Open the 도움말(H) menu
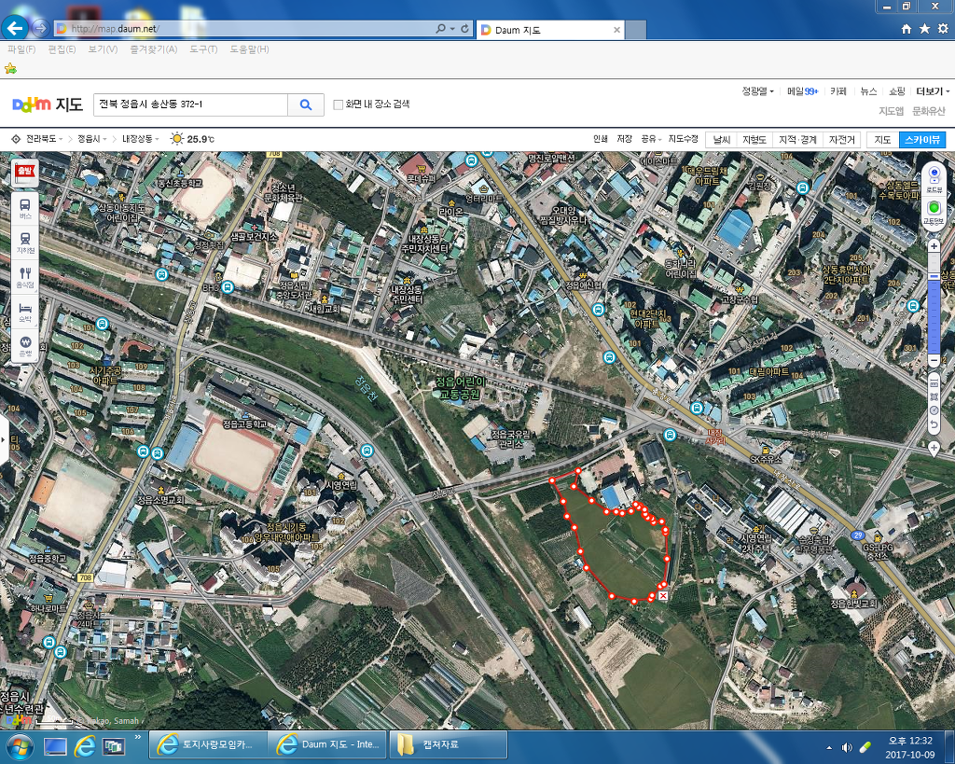Image resolution: width=955 pixels, height=764 pixels. pyautogui.click(x=249, y=49)
